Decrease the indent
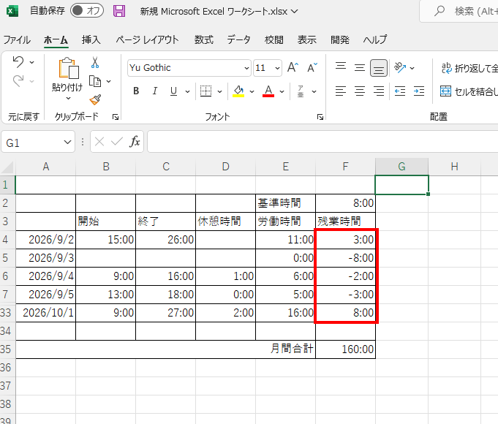 coord(400,91)
